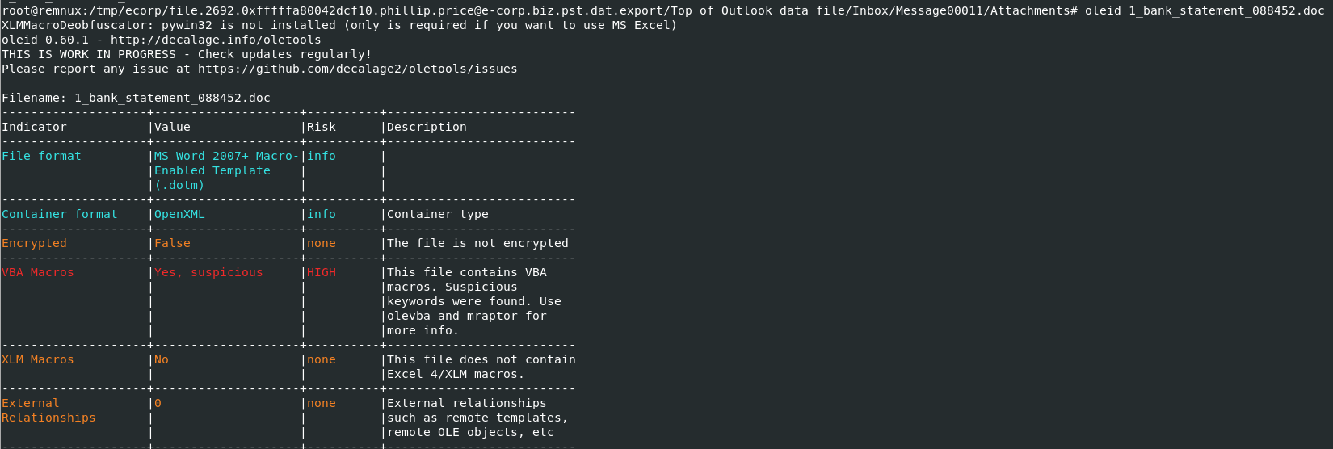The width and height of the screenshot is (1333, 449).
Task: Click the 'XLM Macros' indicator label
Action: coord(38,359)
